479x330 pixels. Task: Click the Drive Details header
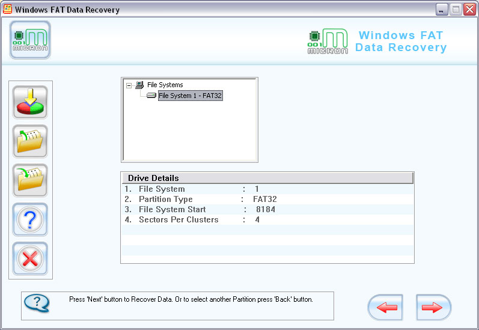click(267, 178)
